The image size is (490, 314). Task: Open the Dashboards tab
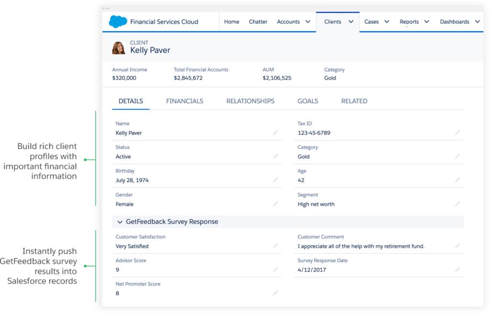(455, 22)
